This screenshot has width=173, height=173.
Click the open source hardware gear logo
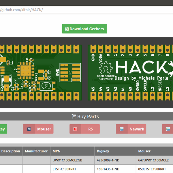point(106,71)
